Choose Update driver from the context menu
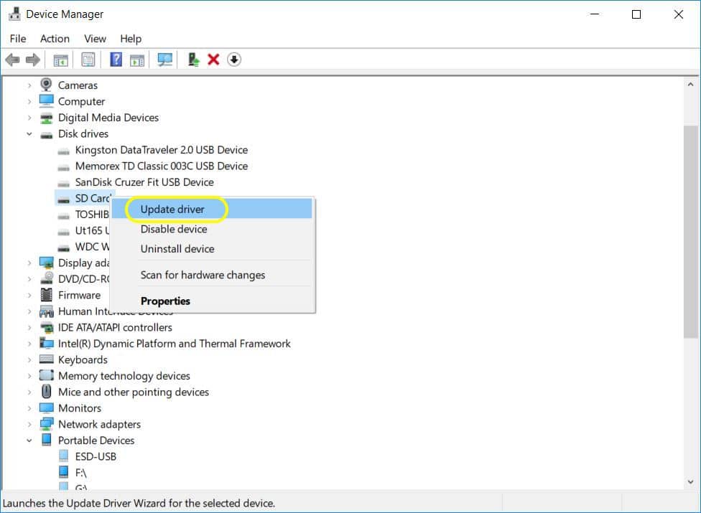Screen dimensions: 701x513 coord(172,210)
